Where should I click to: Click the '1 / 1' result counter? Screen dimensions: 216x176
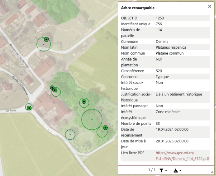pos(152,170)
